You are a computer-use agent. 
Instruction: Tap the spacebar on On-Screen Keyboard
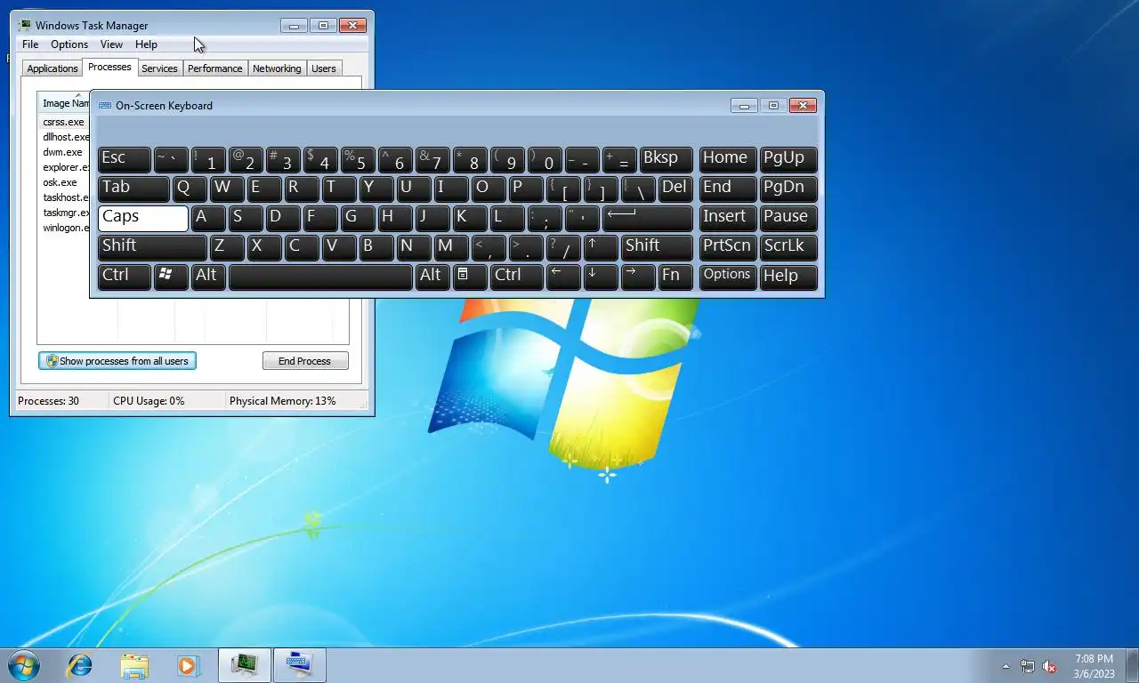[x=320, y=276]
